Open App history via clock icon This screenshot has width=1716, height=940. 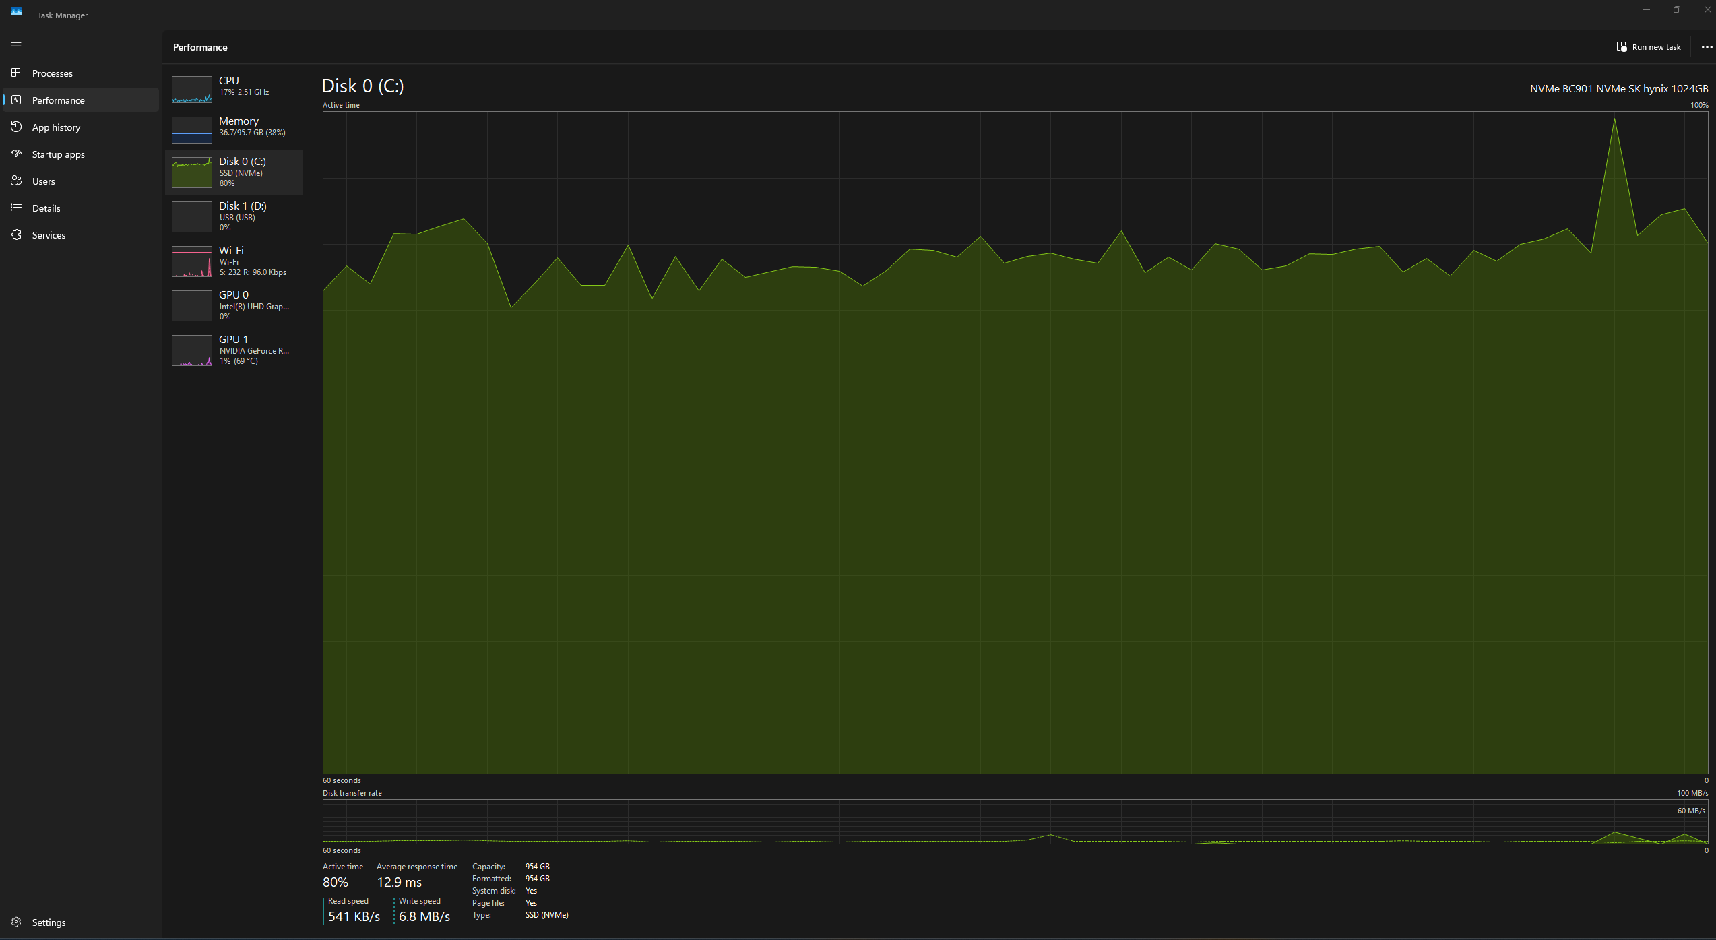(16, 127)
